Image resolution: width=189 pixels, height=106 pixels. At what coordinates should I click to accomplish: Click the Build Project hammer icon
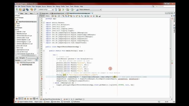click(56, 10)
